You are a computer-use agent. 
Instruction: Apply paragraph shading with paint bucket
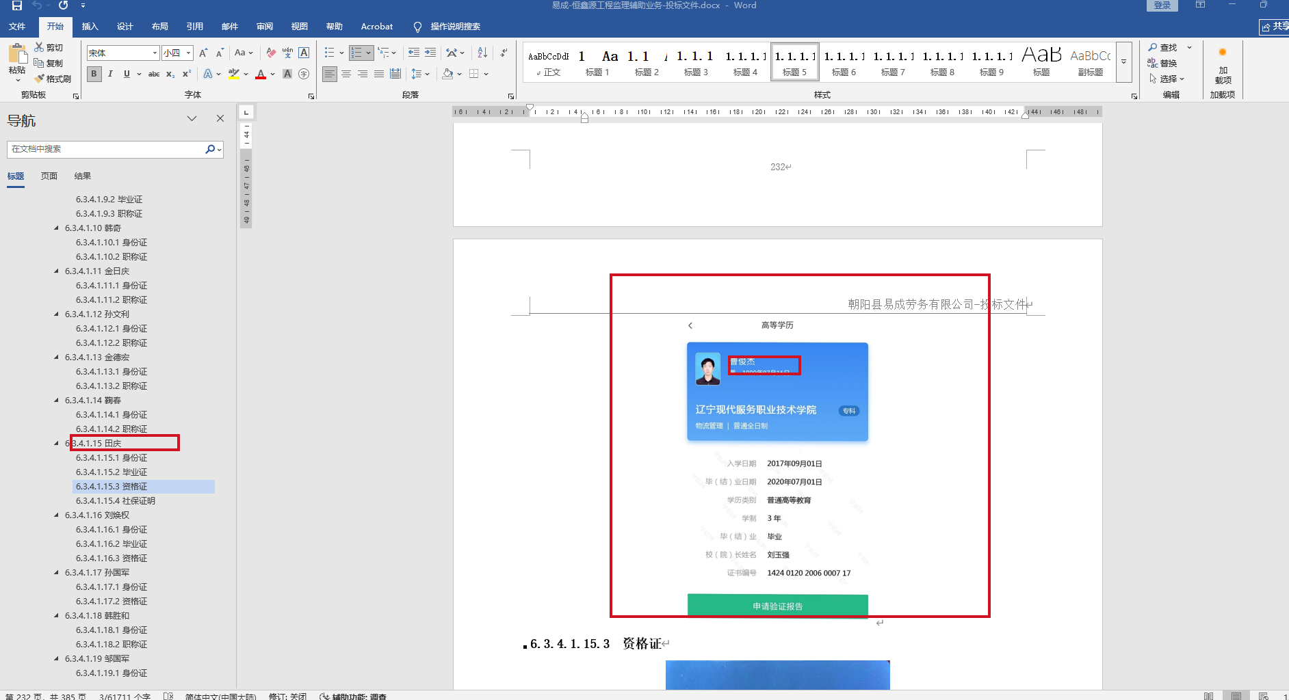coord(447,74)
